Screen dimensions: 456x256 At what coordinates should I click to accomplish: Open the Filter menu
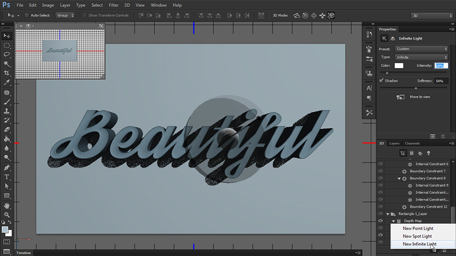pos(113,5)
